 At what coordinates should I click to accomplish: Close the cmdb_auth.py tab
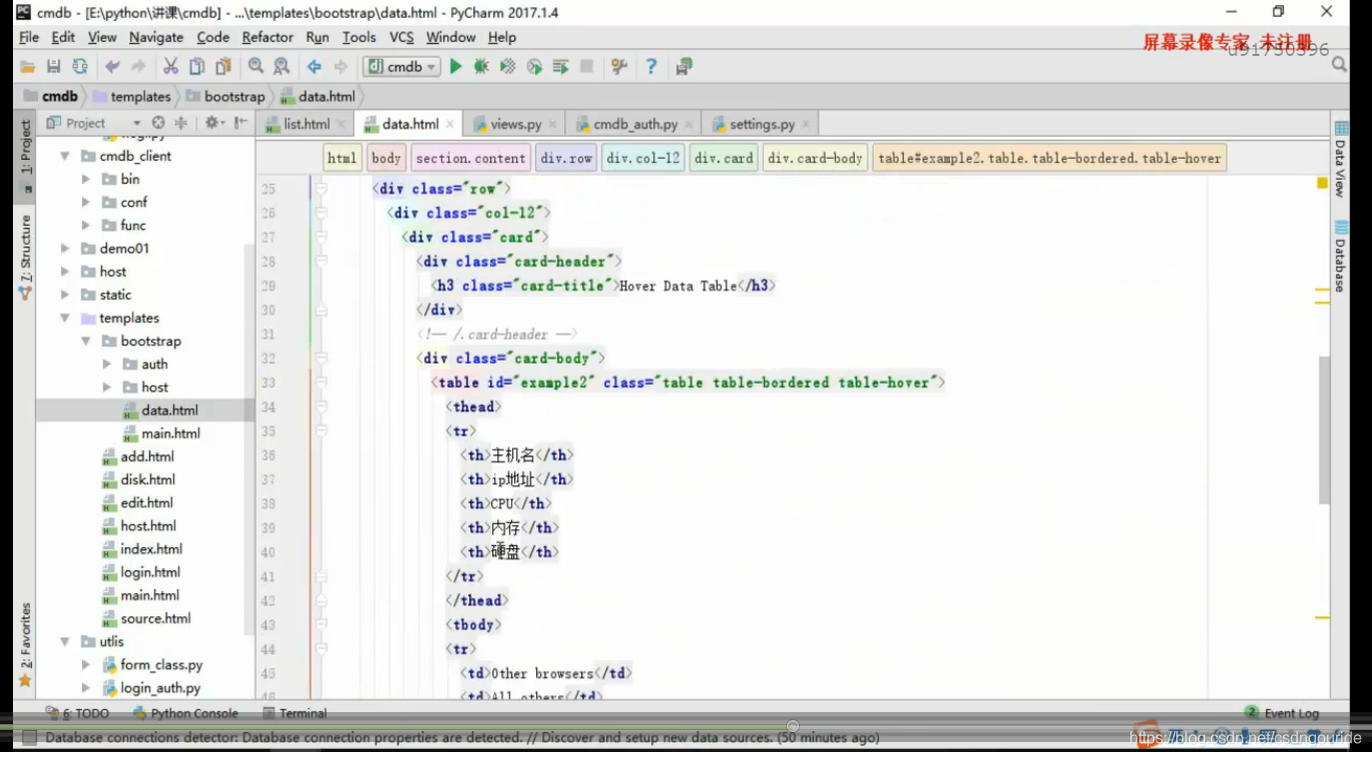(x=689, y=125)
